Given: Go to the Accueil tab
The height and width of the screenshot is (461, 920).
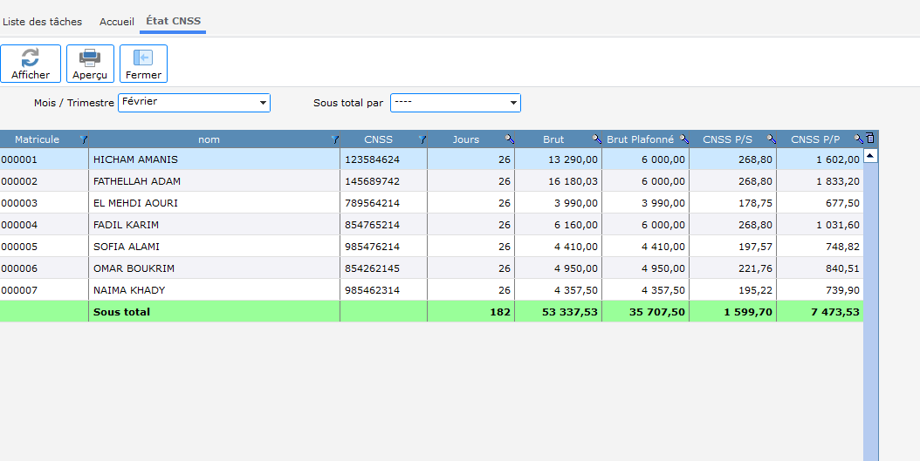Looking at the screenshot, I should click(117, 22).
